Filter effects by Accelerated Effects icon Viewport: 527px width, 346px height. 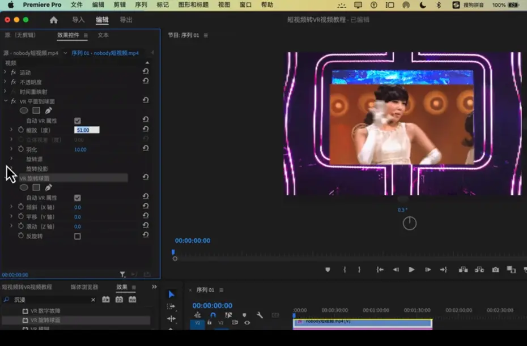click(x=106, y=300)
